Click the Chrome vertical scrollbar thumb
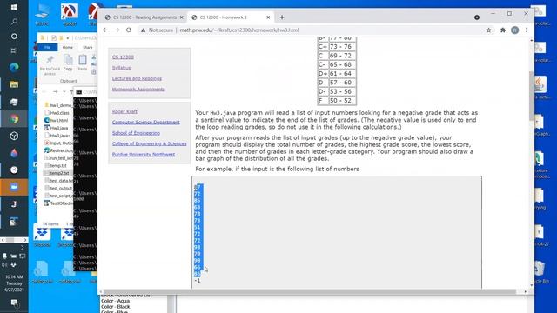This screenshot has width=557, height=313. 532,96
